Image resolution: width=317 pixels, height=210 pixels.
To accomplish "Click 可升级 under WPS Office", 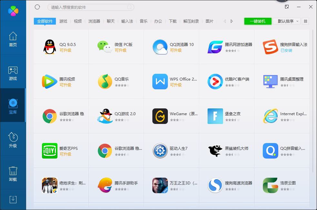I will [x=176, y=85].
